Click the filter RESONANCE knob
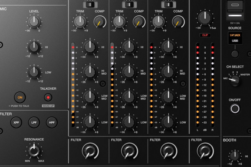This screenshot has height=167, width=251. point(34,151)
